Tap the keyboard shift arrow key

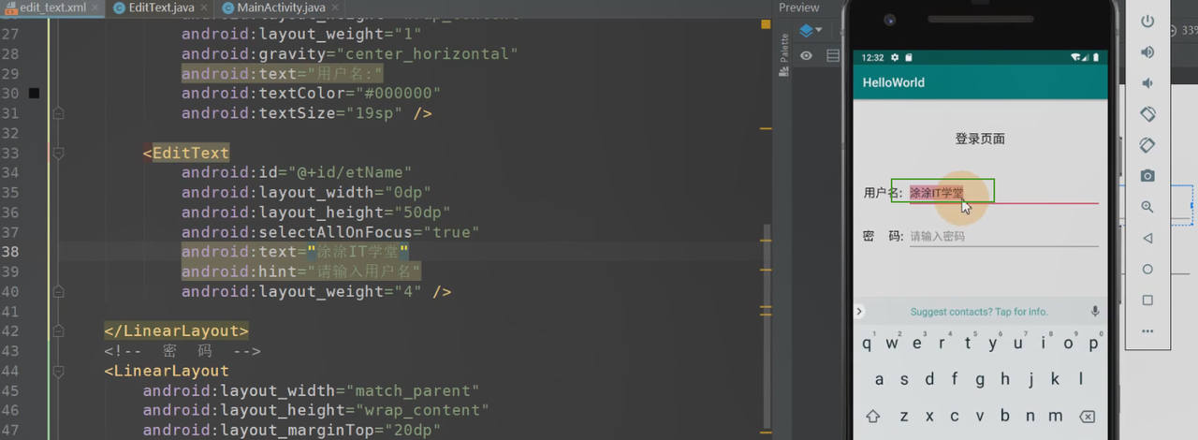coord(873,417)
